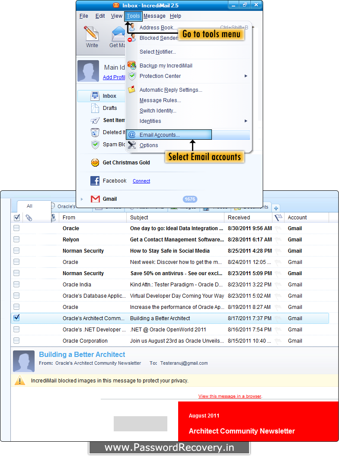Expand the Gmail account tree arrow
This screenshot has height=456, width=339.
pyautogui.click(x=82, y=199)
